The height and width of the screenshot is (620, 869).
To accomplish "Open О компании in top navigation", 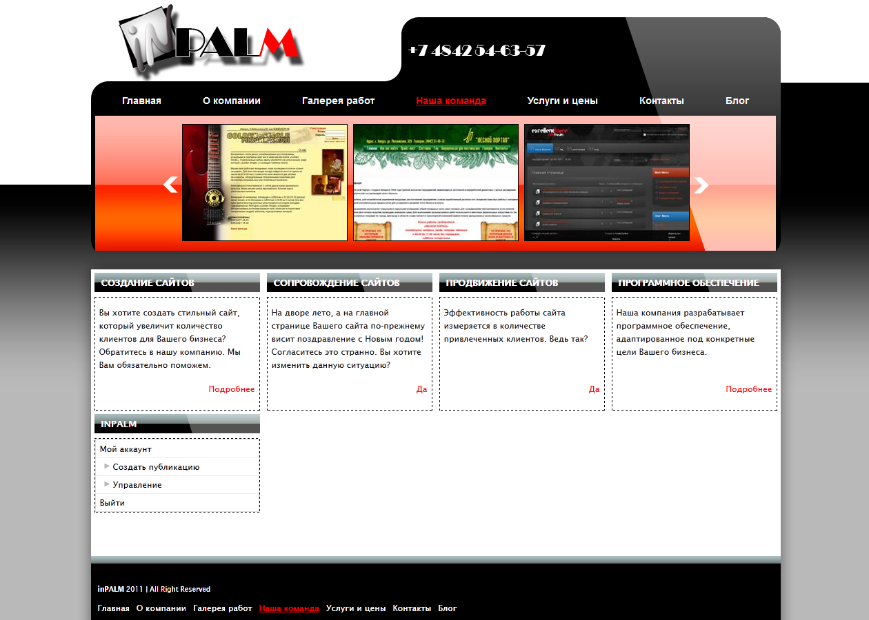I will (x=232, y=101).
